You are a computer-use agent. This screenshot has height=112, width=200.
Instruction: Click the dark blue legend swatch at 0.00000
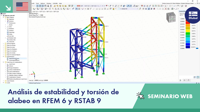[x=188, y=47]
